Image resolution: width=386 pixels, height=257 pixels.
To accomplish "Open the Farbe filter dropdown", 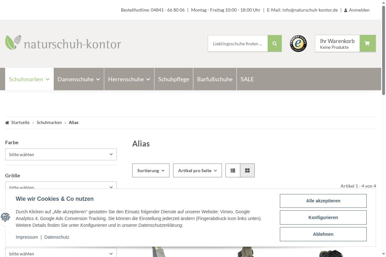I will pyautogui.click(x=61, y=155).
